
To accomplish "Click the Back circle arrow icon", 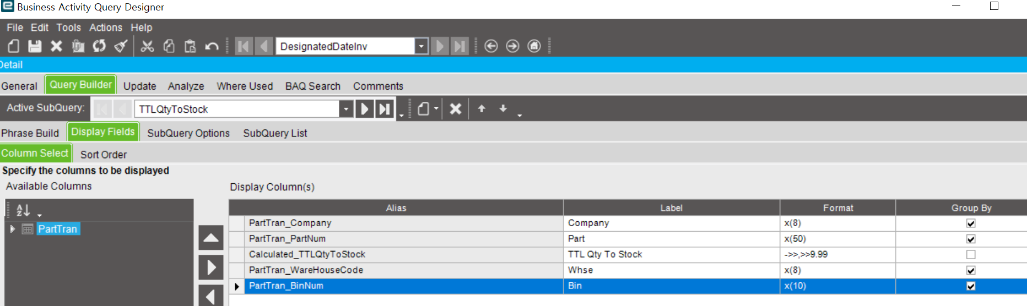I will (x=491, y=46).
